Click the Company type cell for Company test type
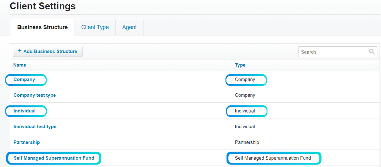381x167 pixels. coord(245,95)
